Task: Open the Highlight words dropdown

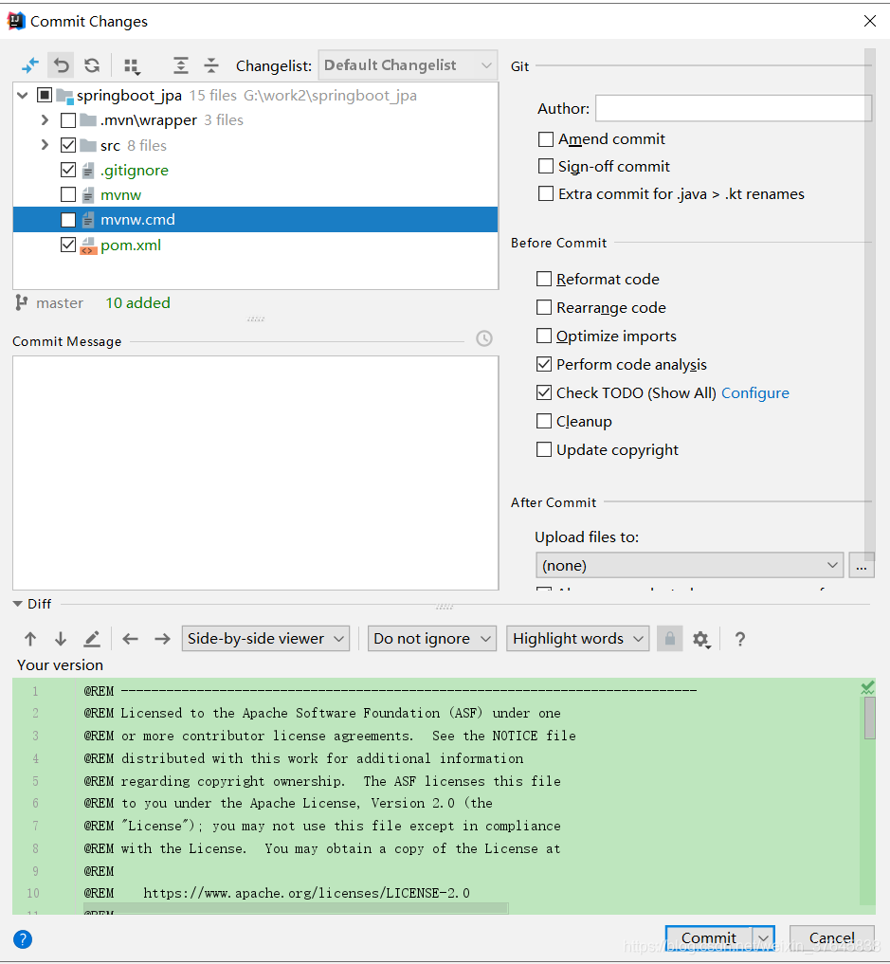Action: click(578, 639)
